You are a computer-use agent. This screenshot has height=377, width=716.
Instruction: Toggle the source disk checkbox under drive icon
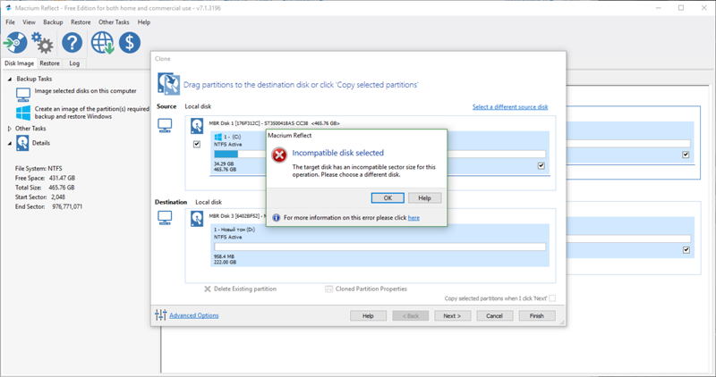point(197,144)
